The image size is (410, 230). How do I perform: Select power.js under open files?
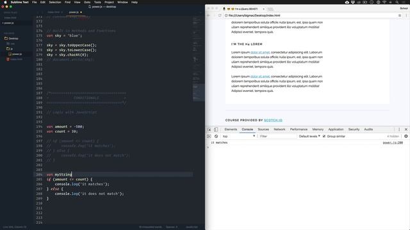click(9, 23)
